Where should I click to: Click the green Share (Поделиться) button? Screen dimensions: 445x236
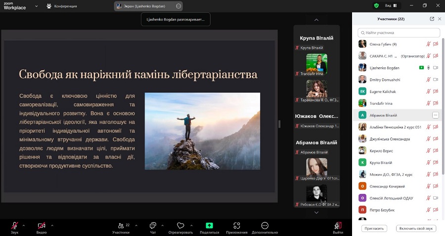[x=209, y=226]
